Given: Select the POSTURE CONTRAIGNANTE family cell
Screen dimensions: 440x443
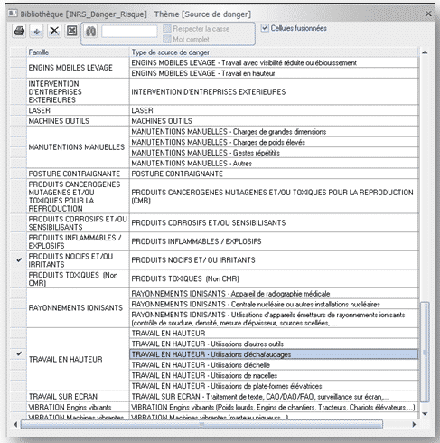Looking at the screenshot, I should (79, 174).
